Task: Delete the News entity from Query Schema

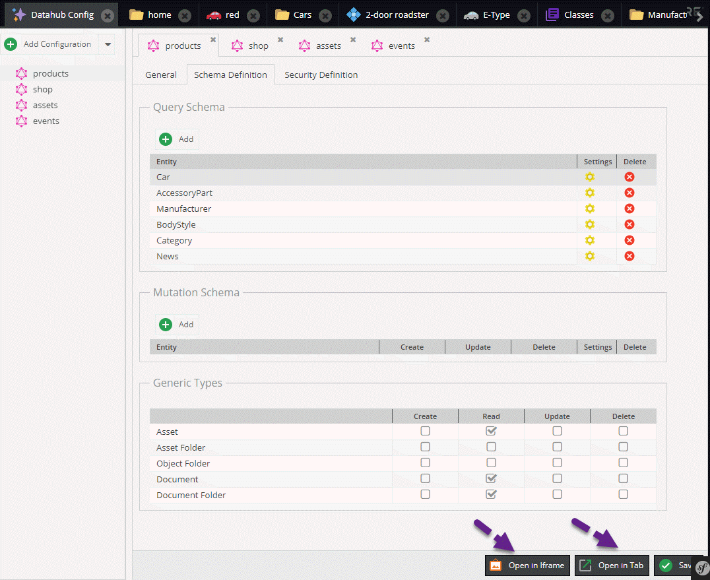Action: [x=629, y=256]
